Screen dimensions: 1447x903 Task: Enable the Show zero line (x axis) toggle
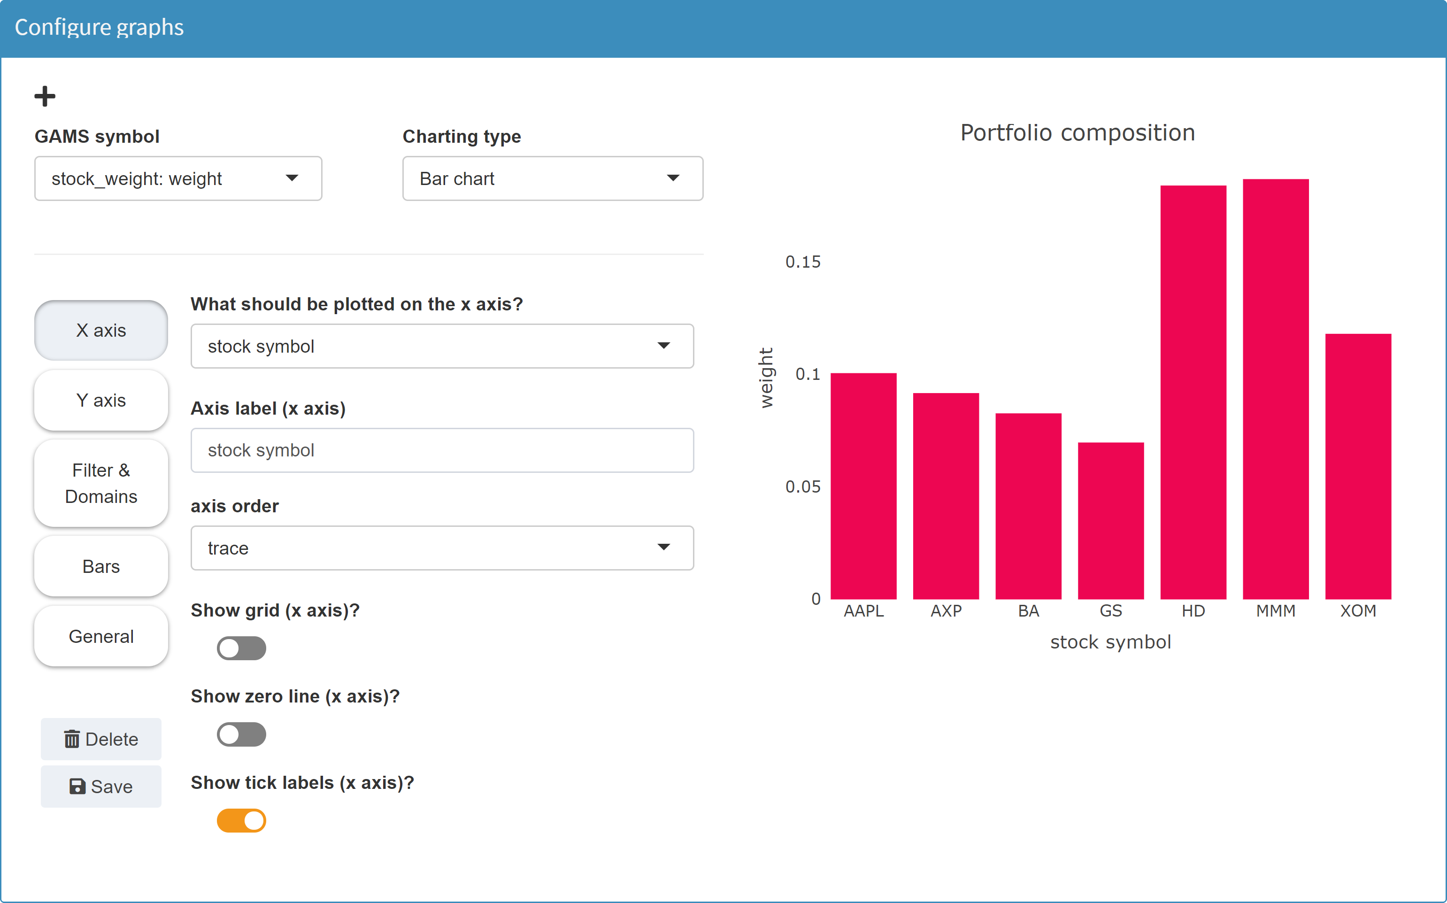pyautogui.click(x=240, y=734)
